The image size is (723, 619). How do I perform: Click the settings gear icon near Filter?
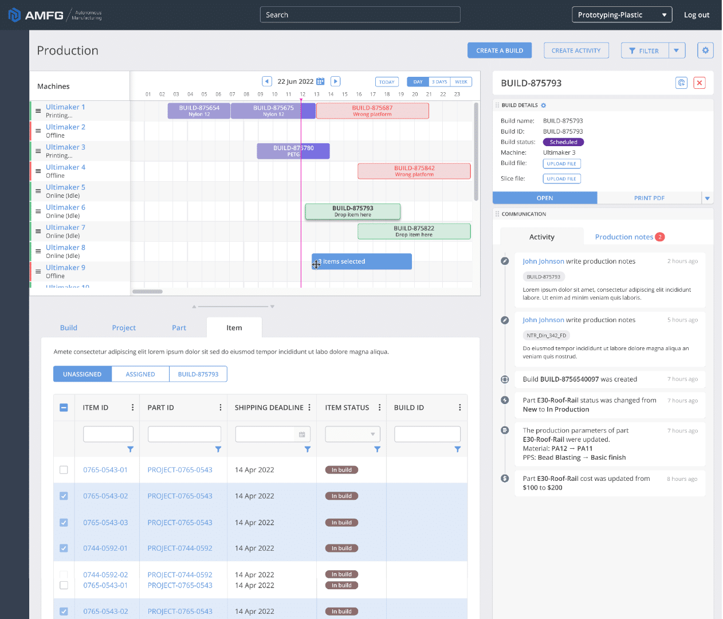[705, 50]
